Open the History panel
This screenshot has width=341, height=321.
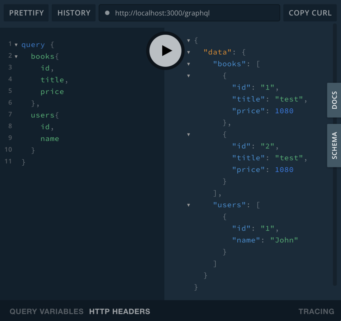74,13
